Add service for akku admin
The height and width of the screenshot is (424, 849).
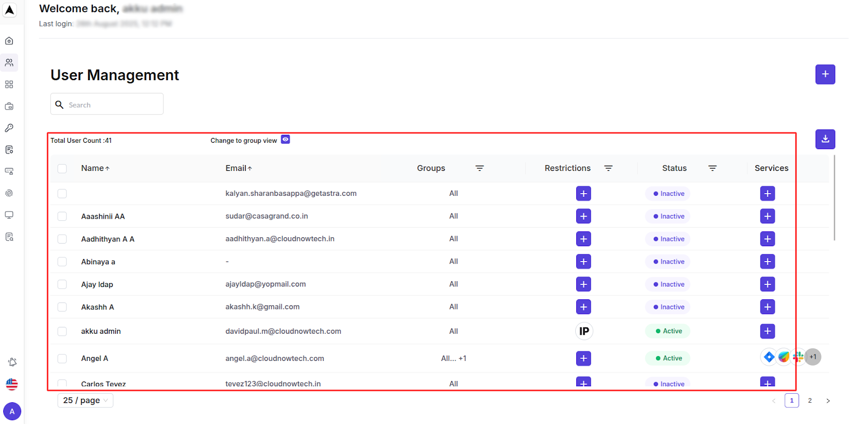click(x=768, y=331)
